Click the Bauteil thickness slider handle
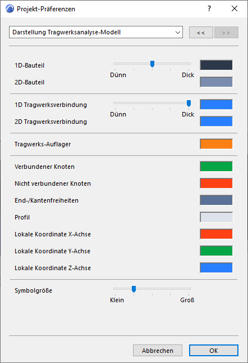This screenshot has height=363, width=248. click(x=152, y=64)
